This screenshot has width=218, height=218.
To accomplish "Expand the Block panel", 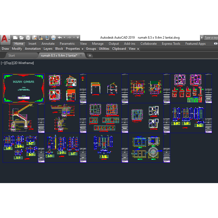I will [59, 49].
